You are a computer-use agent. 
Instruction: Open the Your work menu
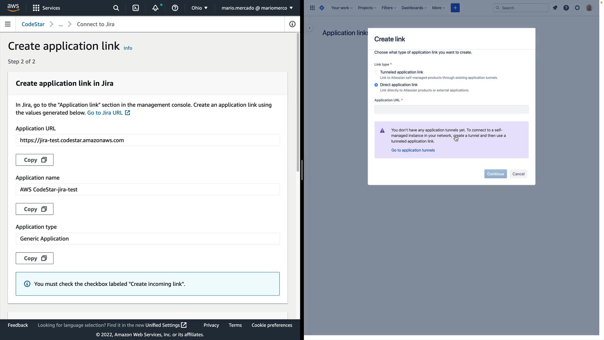coord(342,8)
